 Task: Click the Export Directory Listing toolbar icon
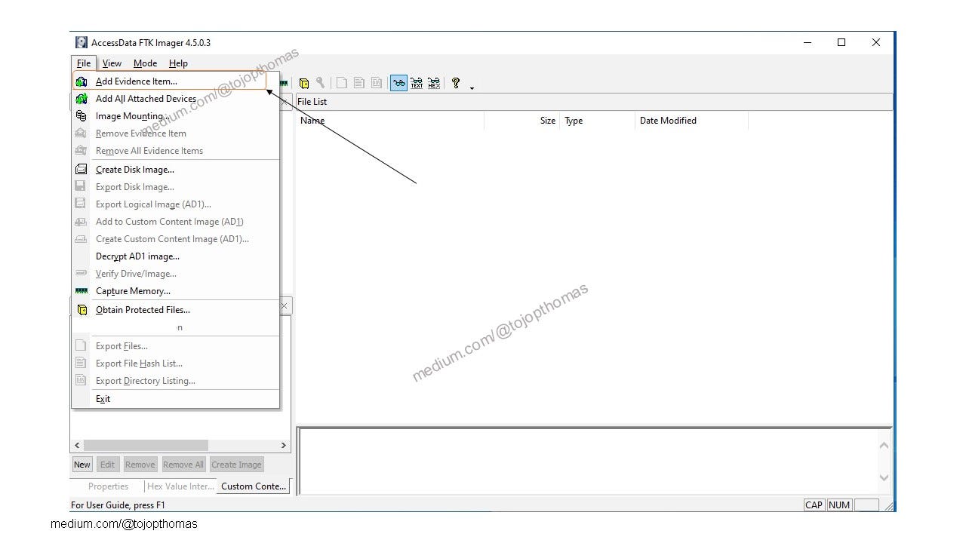pyautogui.click(x=376, y=83)
